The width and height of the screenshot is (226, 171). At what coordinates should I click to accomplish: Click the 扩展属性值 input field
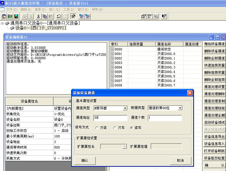(x=166, y=147)
